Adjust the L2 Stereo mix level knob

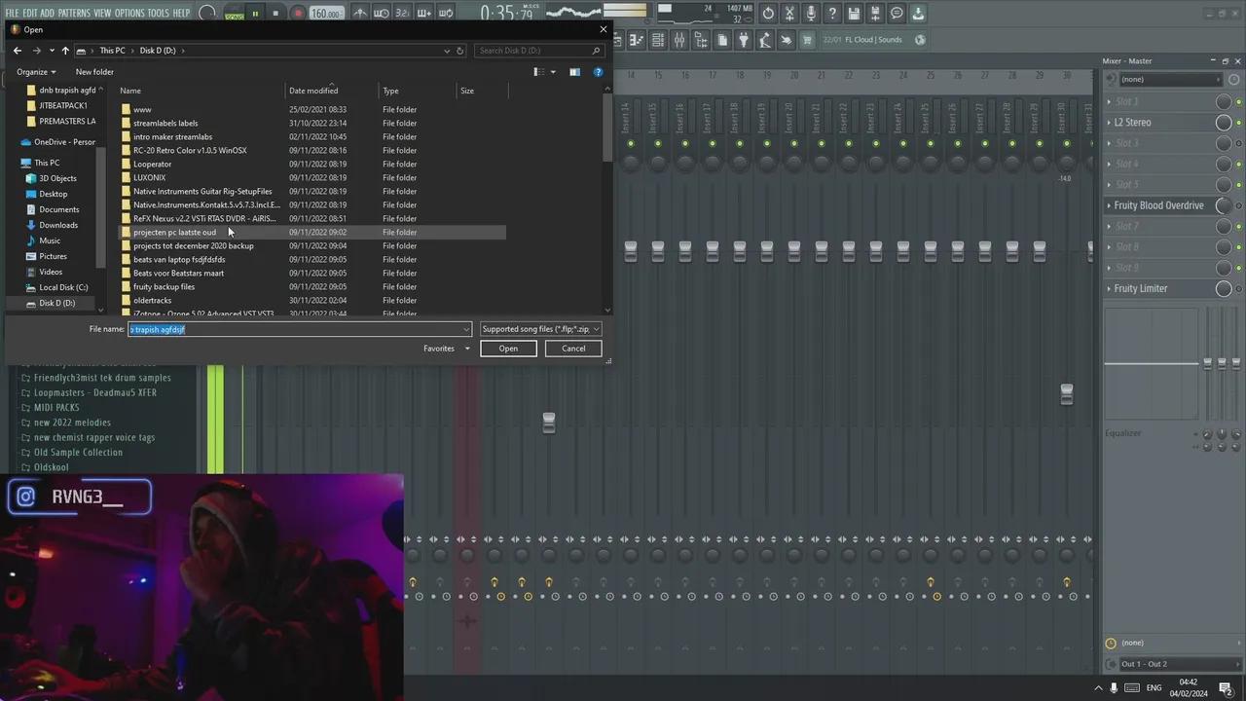pos(1224,123)
